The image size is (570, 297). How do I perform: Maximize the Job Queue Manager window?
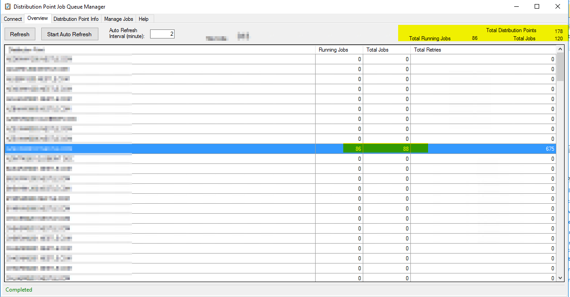point(537,6)
